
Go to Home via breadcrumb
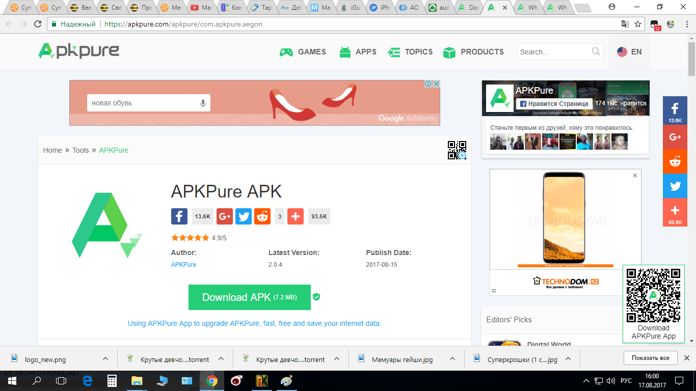tap(52, 150)
